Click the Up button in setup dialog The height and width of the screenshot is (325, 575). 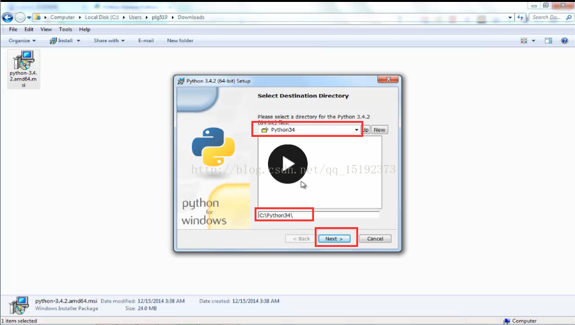click(366, 130)
